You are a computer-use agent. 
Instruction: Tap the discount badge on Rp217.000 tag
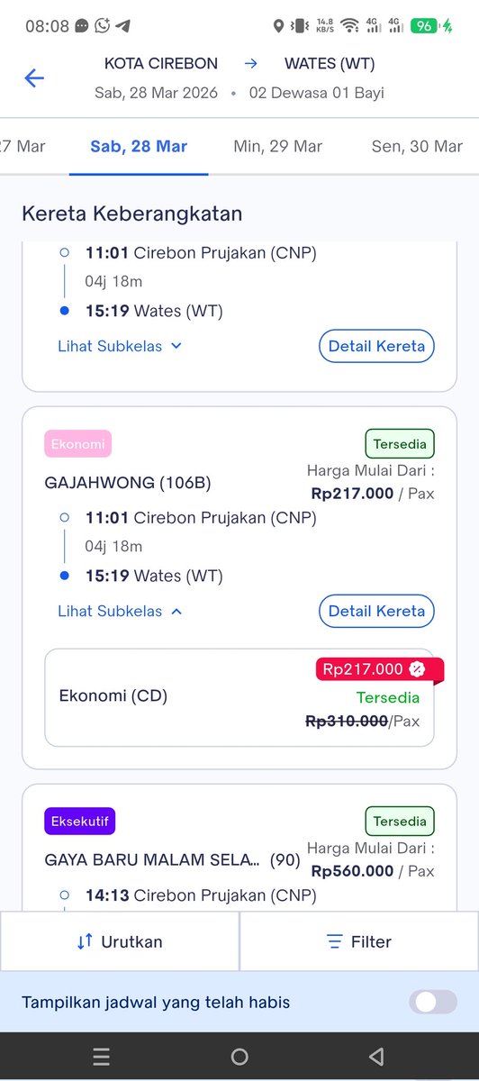(417, 668)
